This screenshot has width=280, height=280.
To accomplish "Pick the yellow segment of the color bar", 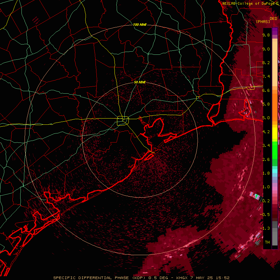I will pos(275,133).
